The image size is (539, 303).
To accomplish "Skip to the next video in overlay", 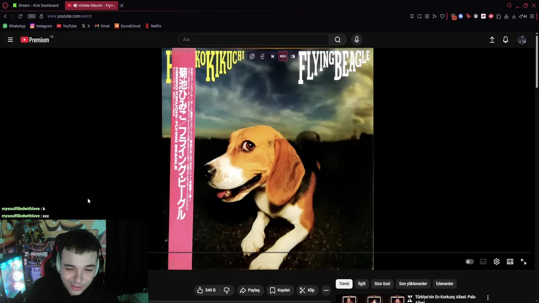I will 272,56.
